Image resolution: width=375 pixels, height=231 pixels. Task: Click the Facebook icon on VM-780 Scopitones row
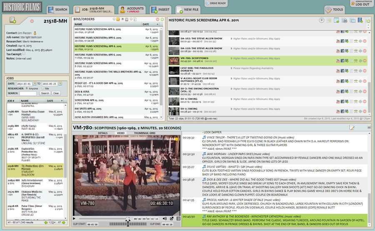click(342, 61)
